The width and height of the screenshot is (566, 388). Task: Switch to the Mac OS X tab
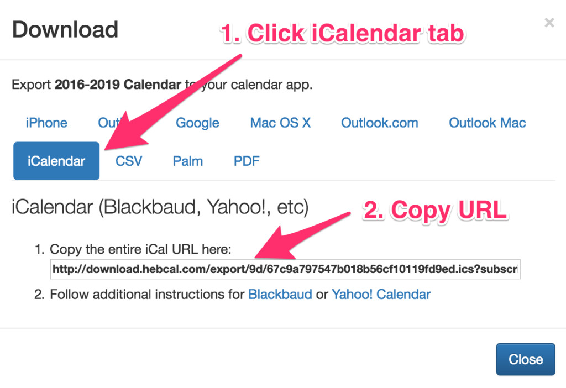280,123
